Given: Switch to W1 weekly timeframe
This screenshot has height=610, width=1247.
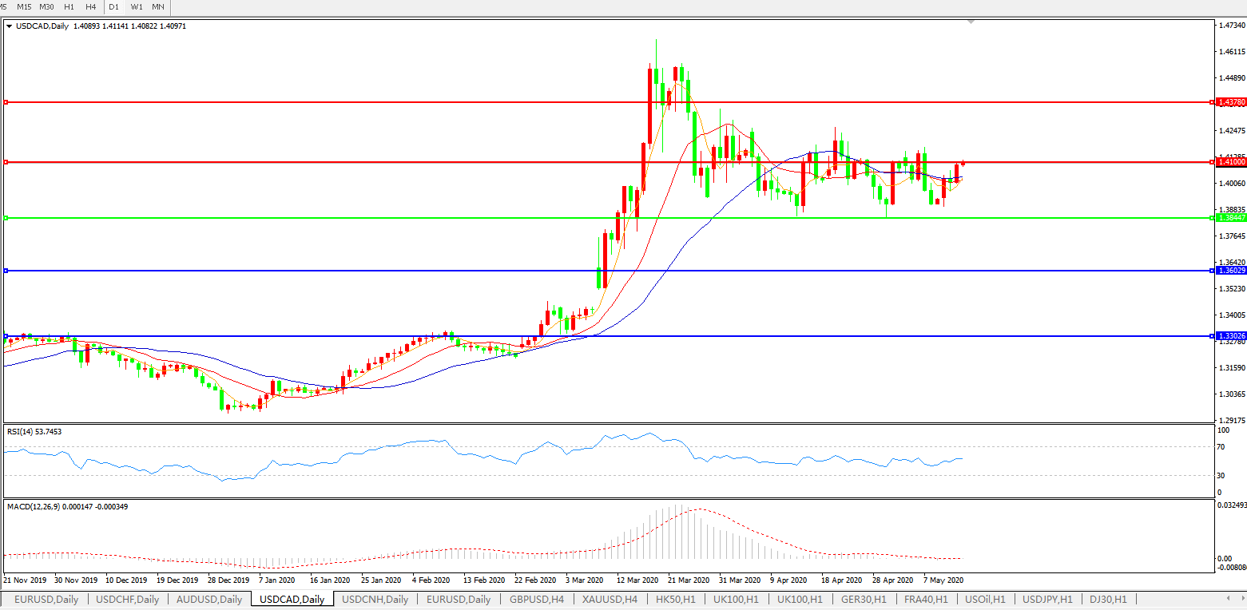Looking at the screenshot, I should (x=137, y=6).
